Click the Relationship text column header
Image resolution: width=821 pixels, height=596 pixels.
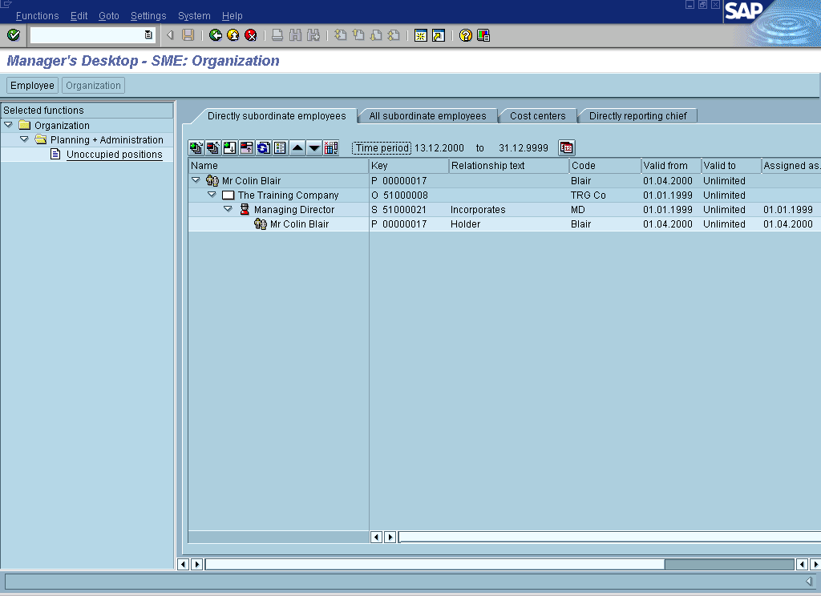pos(509,165)
